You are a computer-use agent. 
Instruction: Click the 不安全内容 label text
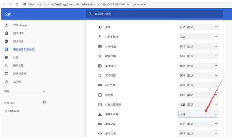(x=112, y=114)
